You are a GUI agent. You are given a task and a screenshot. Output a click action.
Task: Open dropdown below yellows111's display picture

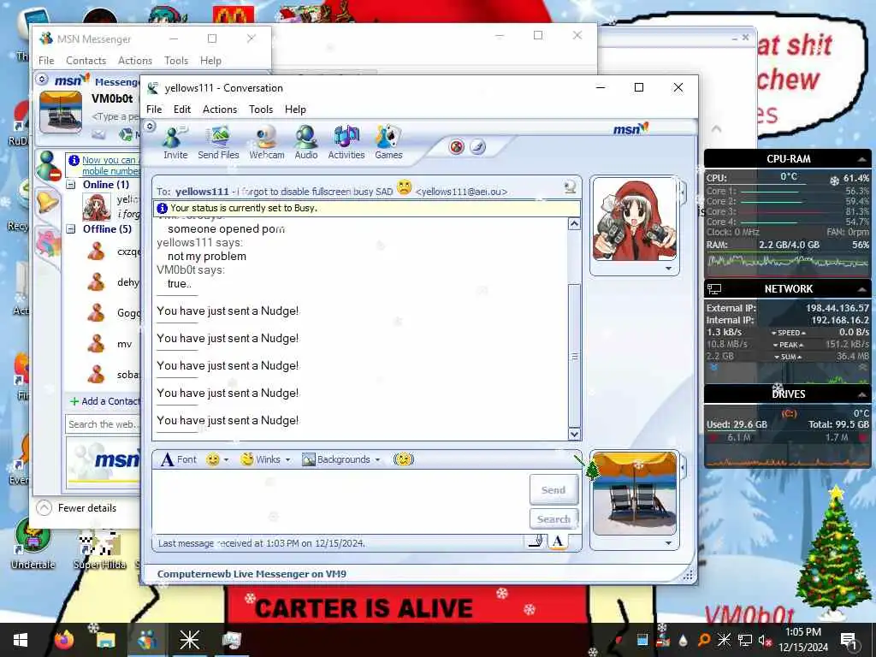tap(668, 269)
